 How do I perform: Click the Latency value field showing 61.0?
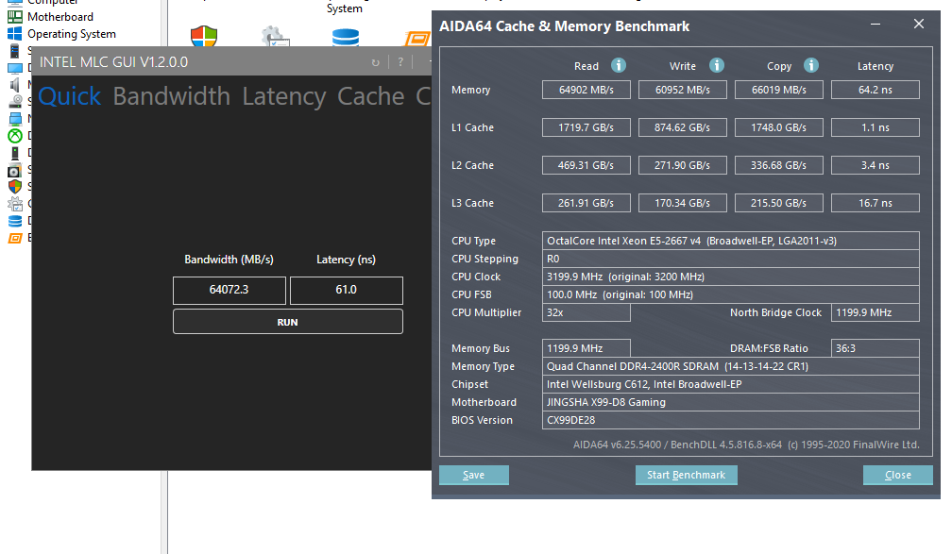[x=346, y=290]
